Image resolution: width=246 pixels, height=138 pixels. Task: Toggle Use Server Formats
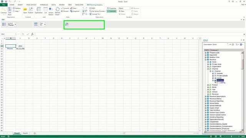[97, 11]
